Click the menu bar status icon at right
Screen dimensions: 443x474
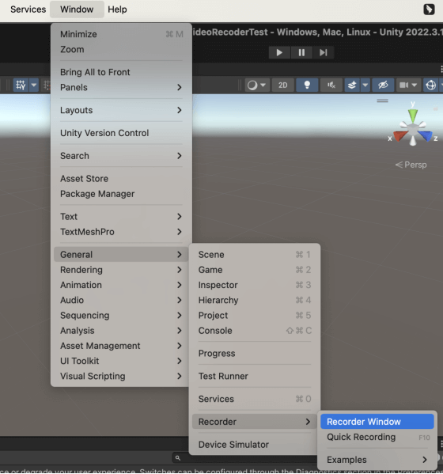(429, 9)
